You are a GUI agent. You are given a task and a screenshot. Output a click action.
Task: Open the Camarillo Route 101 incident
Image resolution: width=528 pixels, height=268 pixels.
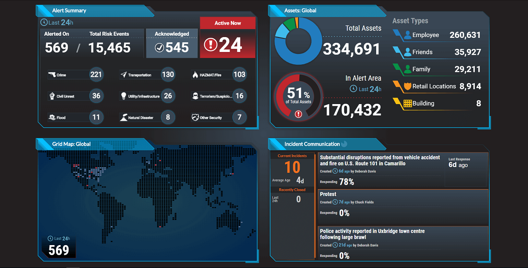[x=380, y=160]
